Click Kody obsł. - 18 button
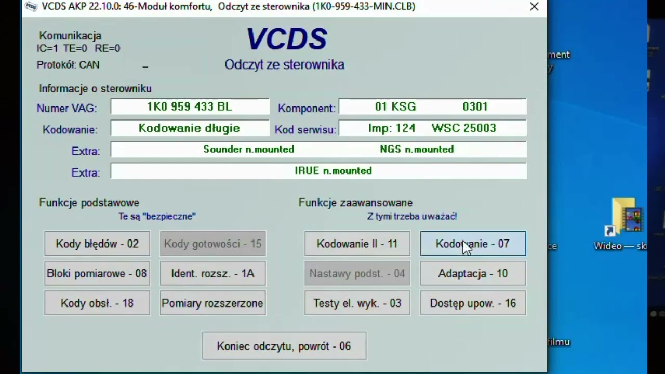 [x=97, y=303]
